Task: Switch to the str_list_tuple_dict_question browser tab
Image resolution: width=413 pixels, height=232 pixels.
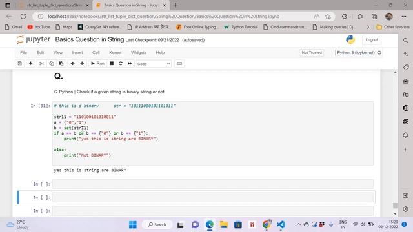Action: [55, 5]
